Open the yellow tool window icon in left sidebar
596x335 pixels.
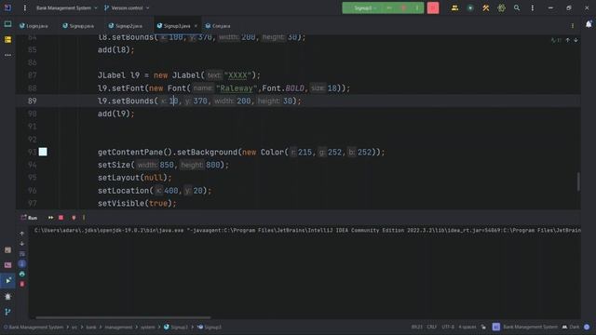tap(7, 39)
